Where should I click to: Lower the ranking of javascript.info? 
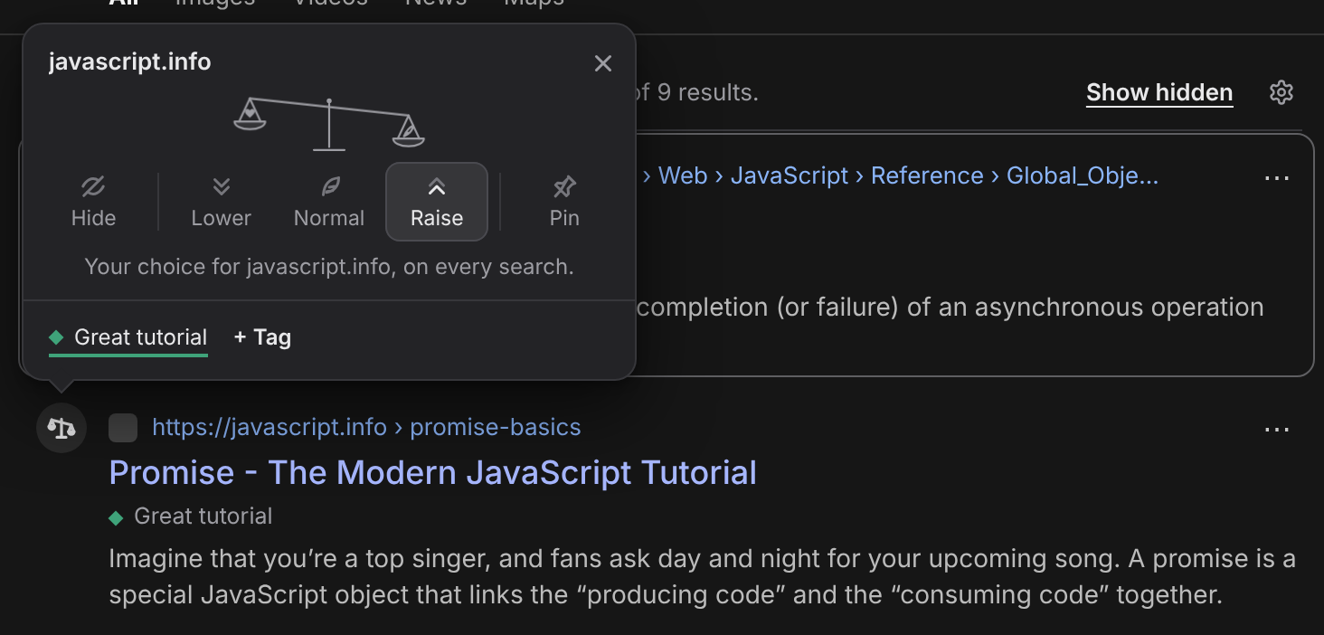(222, 202)
